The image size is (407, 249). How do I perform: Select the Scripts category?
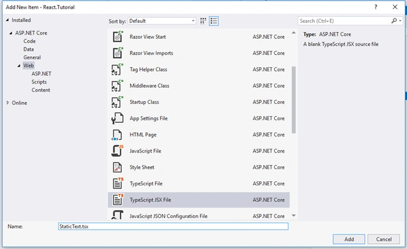[39, 82]
